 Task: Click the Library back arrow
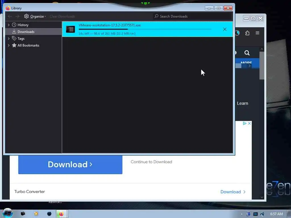pos(10,16)
